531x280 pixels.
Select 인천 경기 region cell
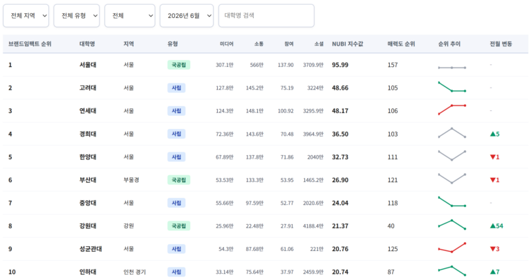pyautogui.click(x=135, y=272)
